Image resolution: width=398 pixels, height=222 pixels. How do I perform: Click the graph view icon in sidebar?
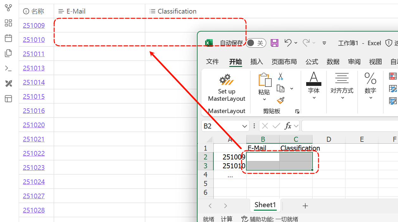click(9, 8)
